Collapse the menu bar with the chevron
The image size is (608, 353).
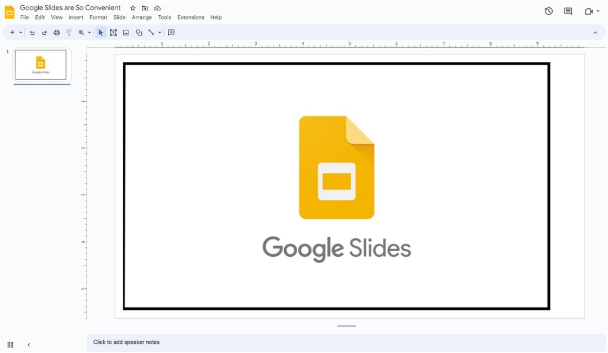pyautogui.click(x=595, y=32)
